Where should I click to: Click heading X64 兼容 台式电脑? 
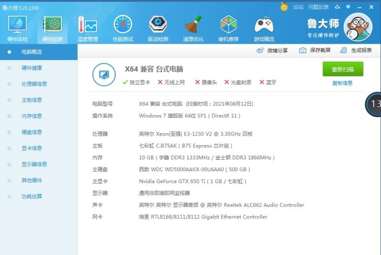(x=154, y=69)
